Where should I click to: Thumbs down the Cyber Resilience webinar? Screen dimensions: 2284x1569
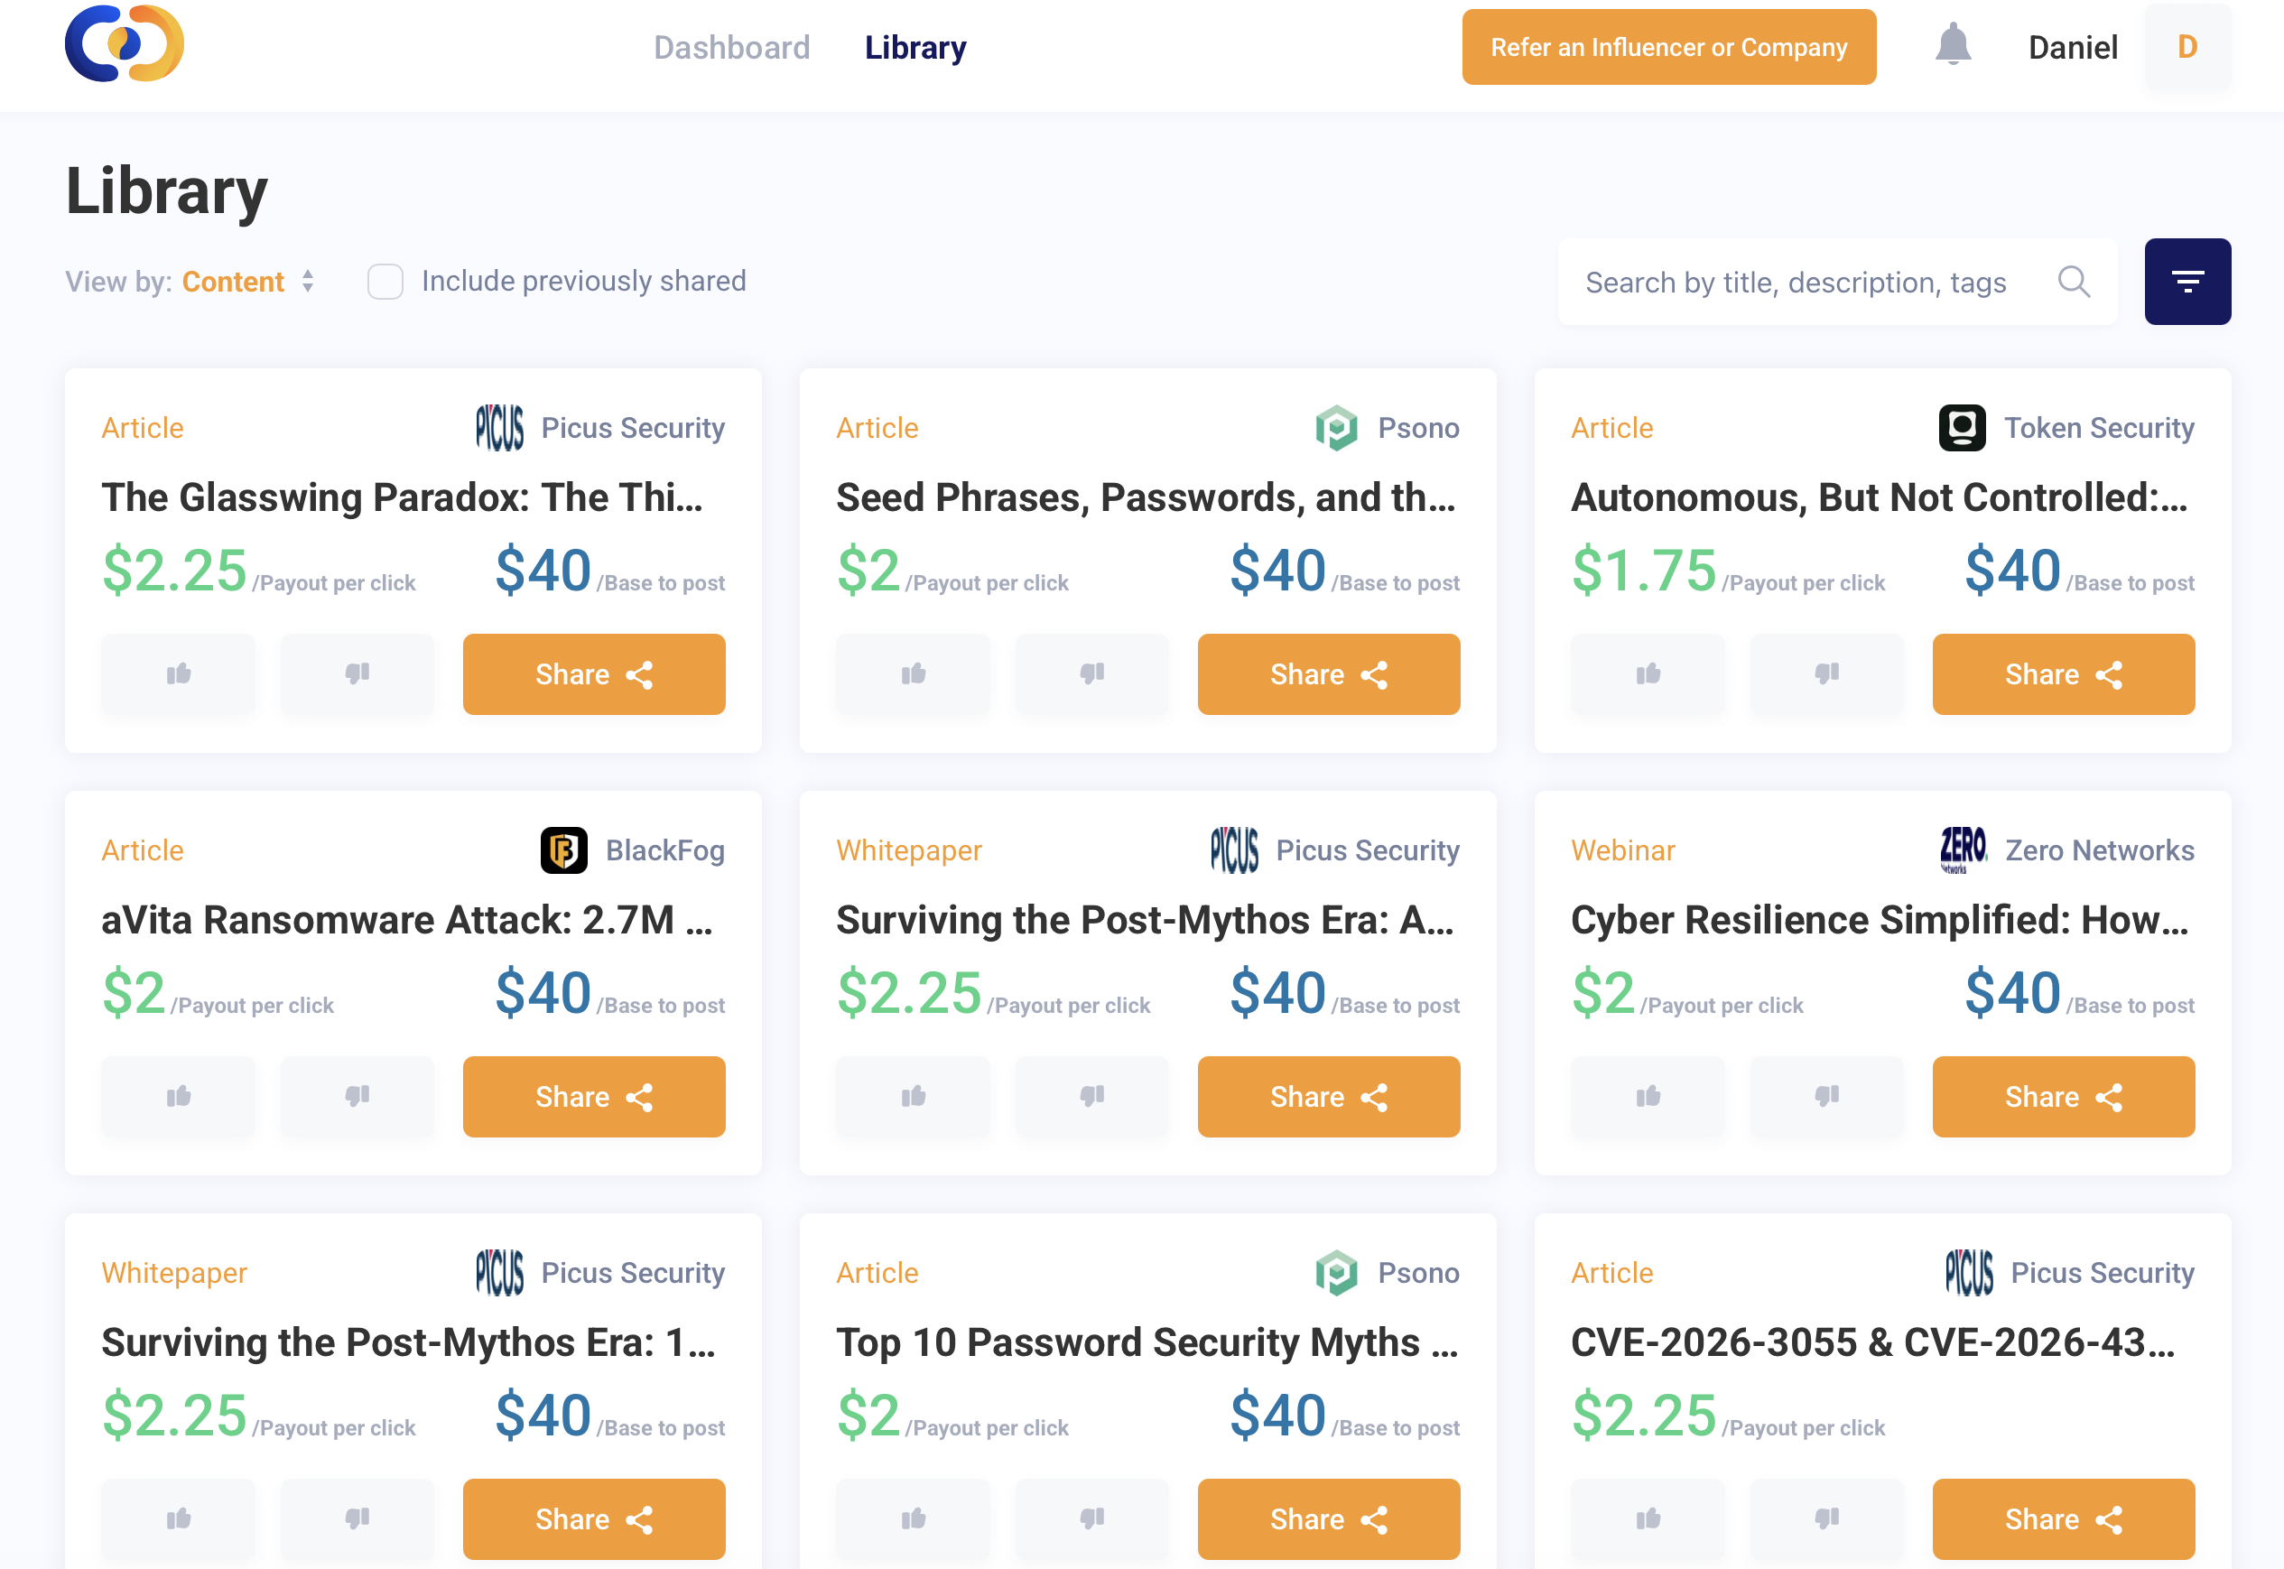tap(1826, 1097)
